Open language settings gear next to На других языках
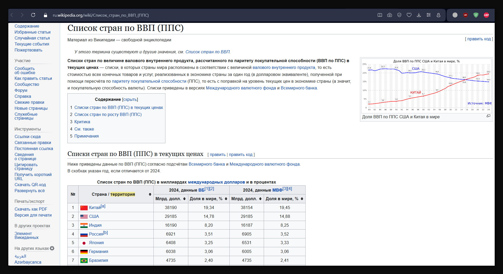Screen dimensions: 503x274 52,248
